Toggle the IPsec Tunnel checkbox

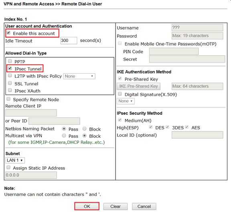(10, 68)
